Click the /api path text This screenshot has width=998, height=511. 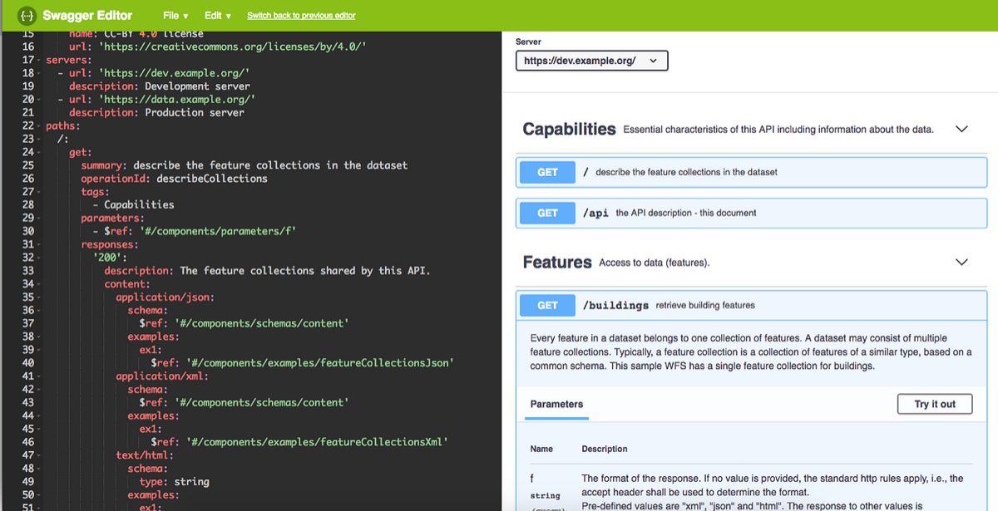(x=596, y=214)
